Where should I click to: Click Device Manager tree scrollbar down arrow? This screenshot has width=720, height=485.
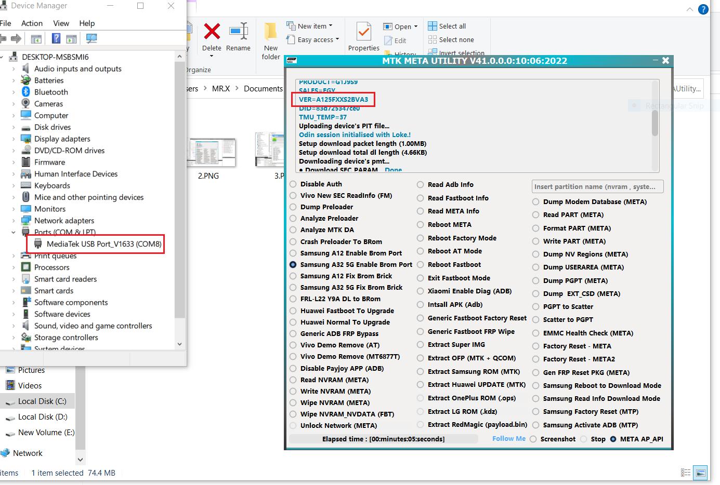[179, 344]
